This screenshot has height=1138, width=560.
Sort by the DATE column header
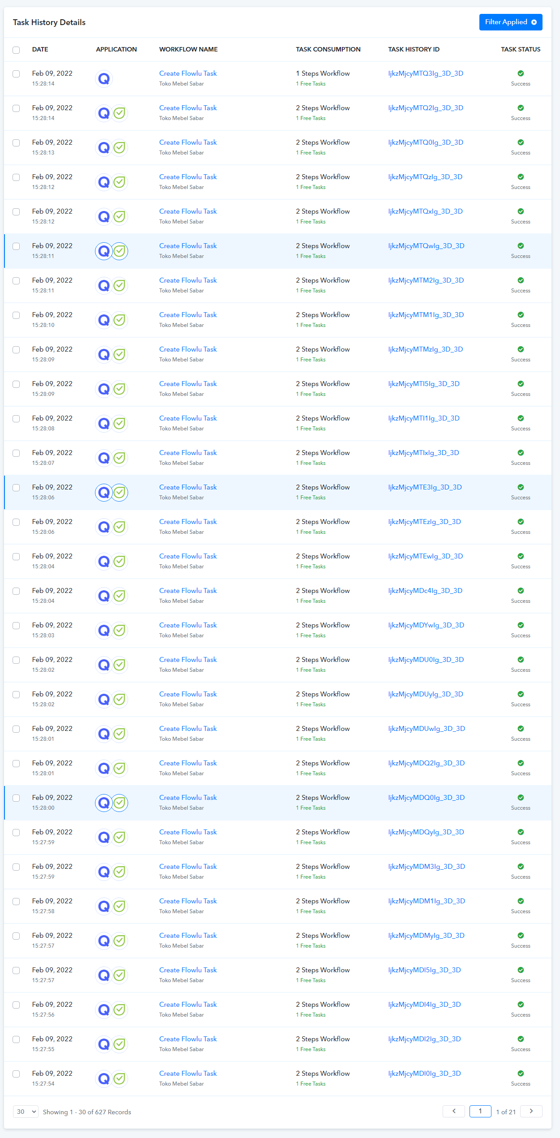40,49
